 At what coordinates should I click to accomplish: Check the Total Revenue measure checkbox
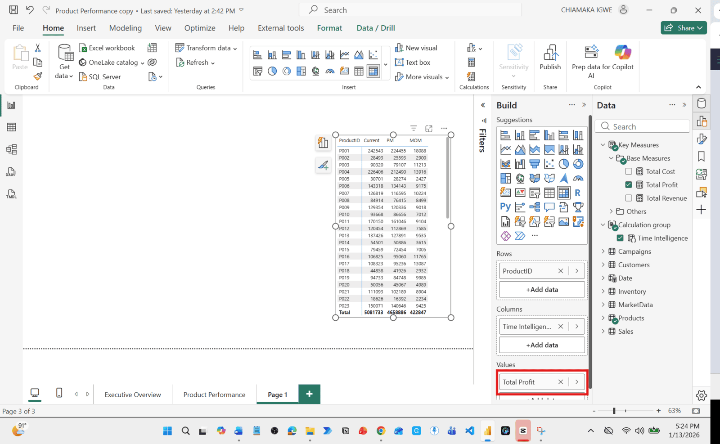click(x=629, y=198)
